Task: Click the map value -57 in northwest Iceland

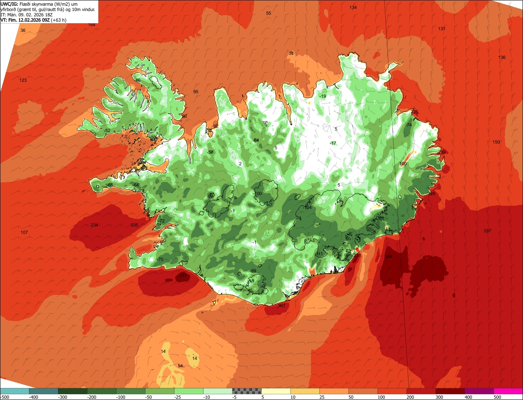Action: tap(210, 153)
